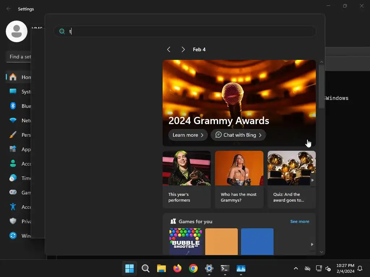The image size is (370, 277).
Task: Click the muted volume tray icon
Action: 328,268
